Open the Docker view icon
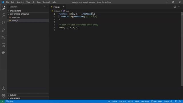Screen dimensions: 183x103 3,52
